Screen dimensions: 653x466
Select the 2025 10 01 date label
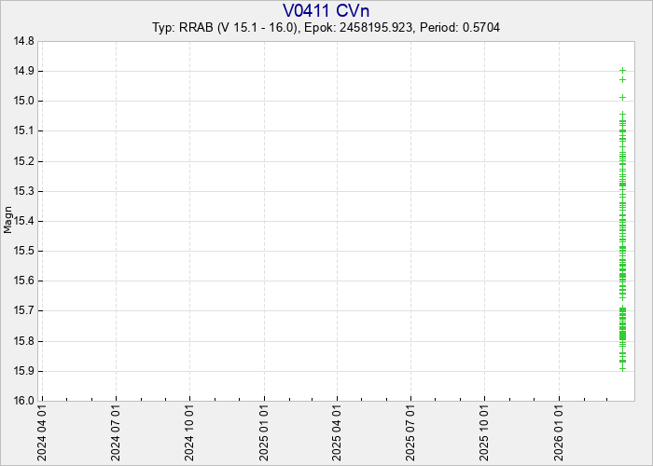pos(485,433)
